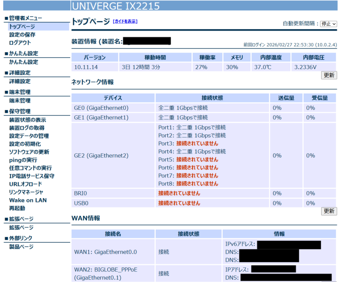Open 設定データの管理 page

click(x=29, y=136)
